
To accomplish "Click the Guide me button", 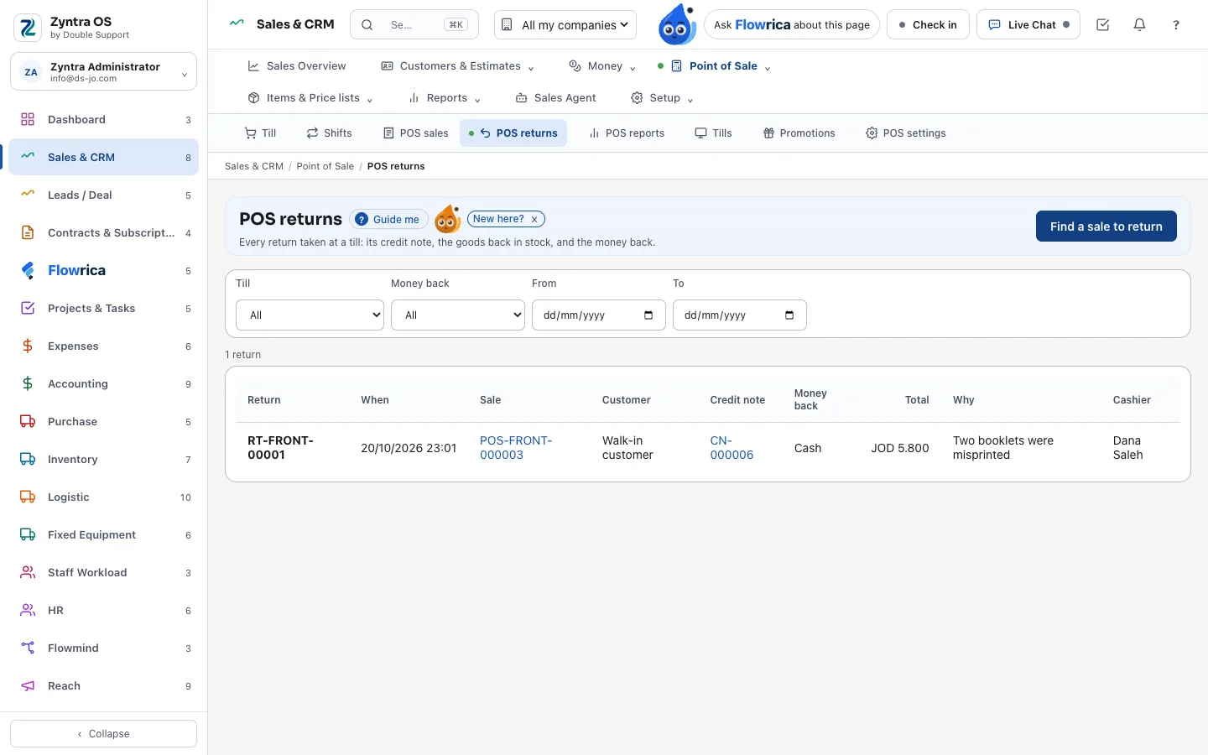I will 388,220.
